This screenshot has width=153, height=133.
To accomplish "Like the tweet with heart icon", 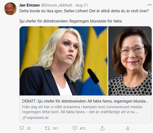I will click(75, 128).
